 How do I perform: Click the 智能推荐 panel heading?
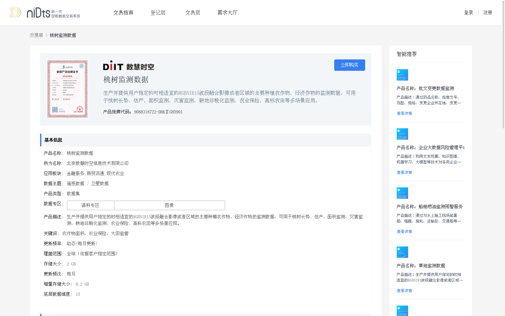(407, 54)
